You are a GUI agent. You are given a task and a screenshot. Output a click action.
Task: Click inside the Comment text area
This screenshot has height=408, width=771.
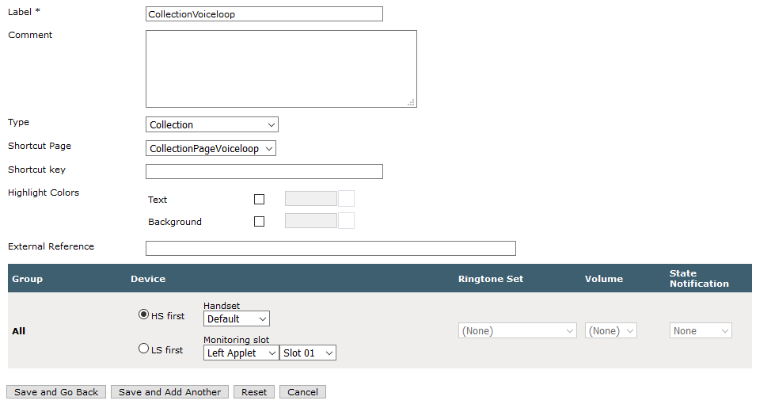pos(281,69)
